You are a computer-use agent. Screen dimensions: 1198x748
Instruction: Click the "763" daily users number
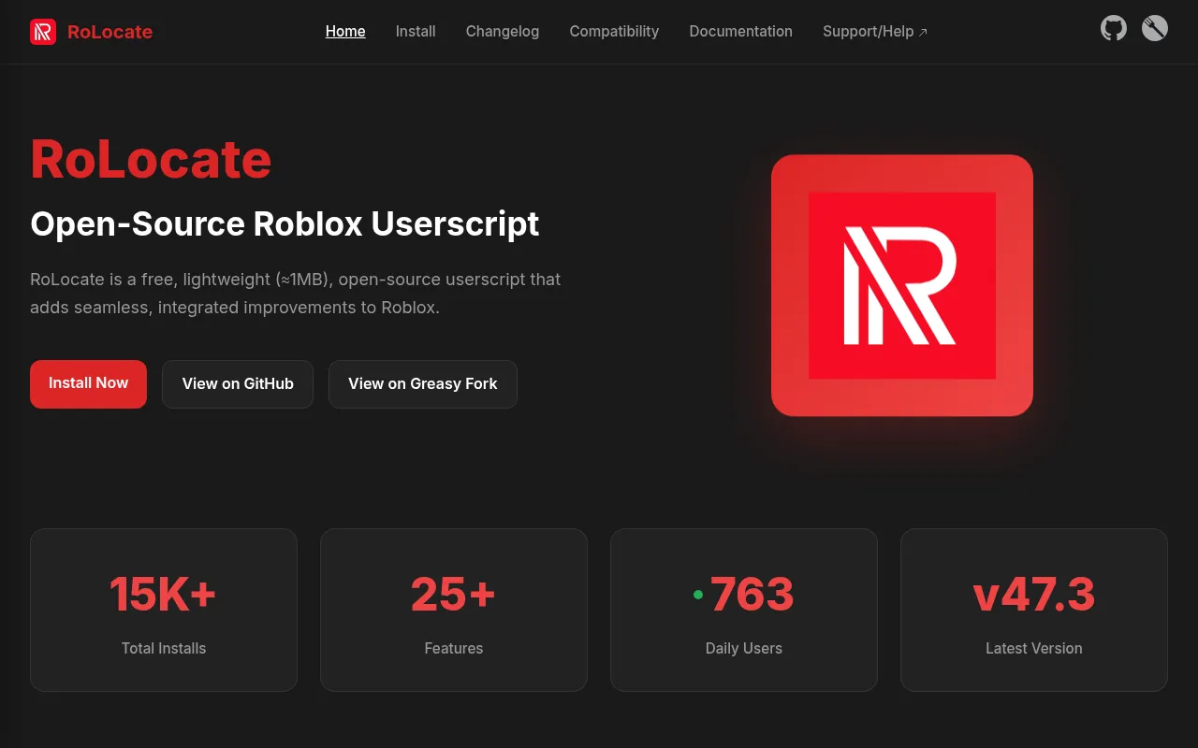[x=752, y=594]
